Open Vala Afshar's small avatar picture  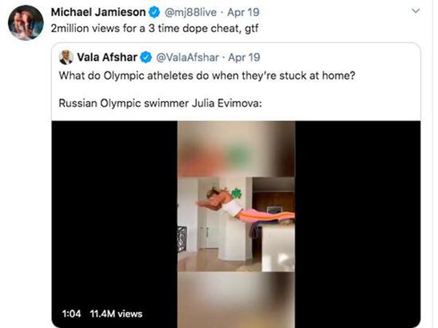[x=66, y=57]
